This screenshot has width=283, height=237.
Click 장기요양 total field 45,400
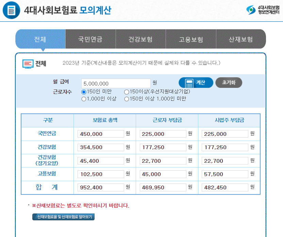101,161
